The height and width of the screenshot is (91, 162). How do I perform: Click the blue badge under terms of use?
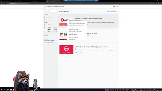52,40
